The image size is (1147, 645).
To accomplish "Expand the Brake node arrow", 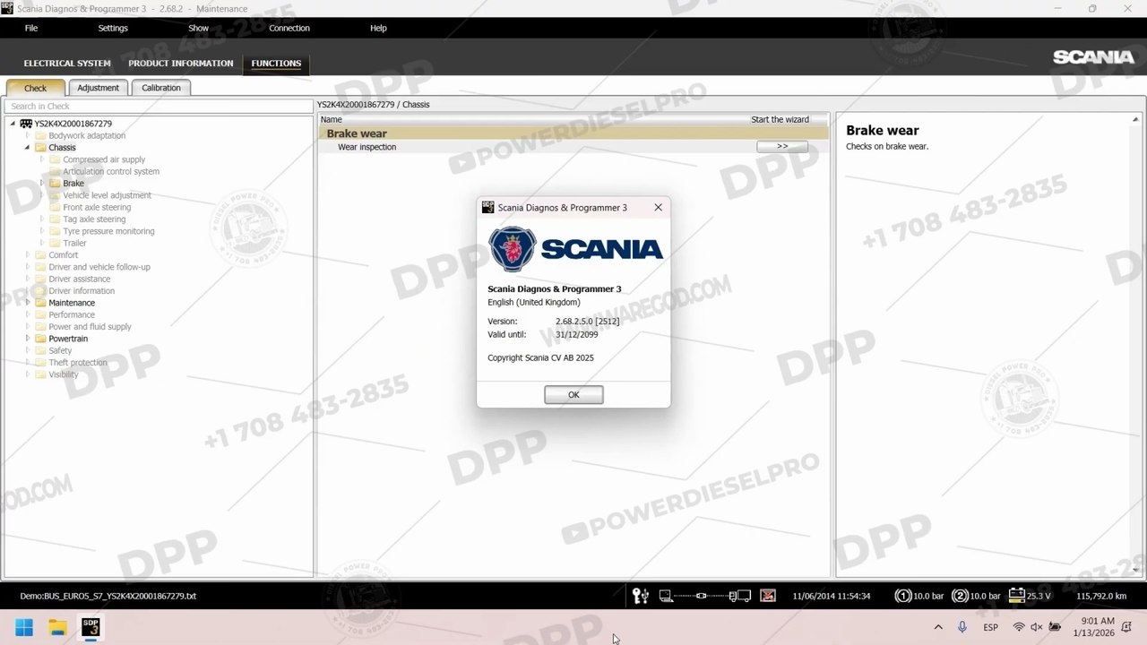I will click(42, 183).
